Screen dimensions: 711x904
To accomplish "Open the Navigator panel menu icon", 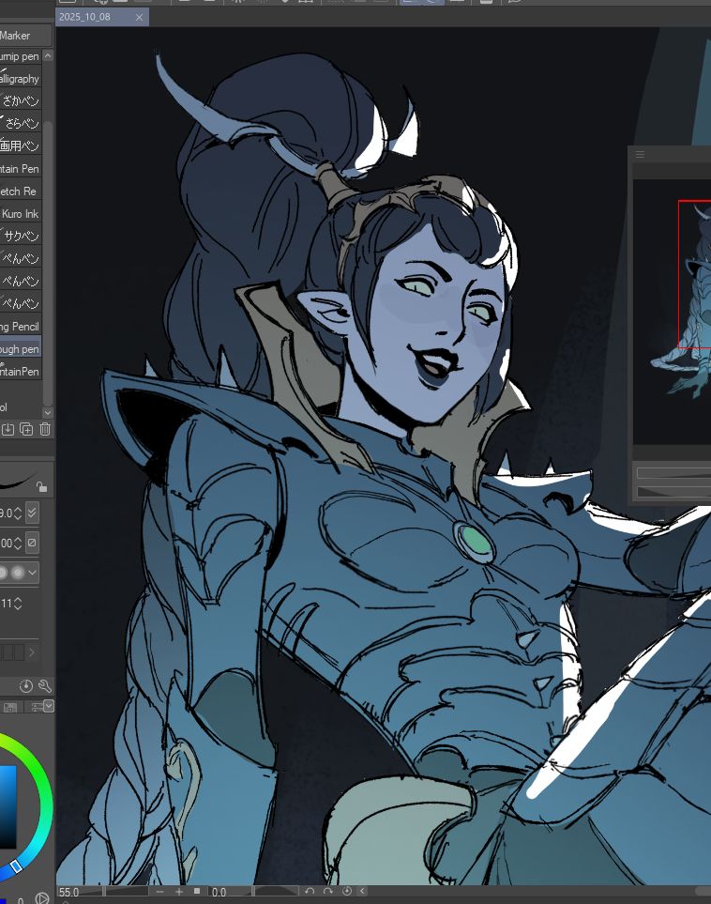I will tap(640, 154).
